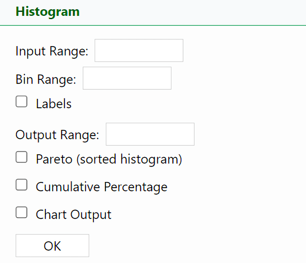Click the "Pareto (sorted histogram)" label text
The width and height of the screenshot is (306, 263).
[109, 159]
